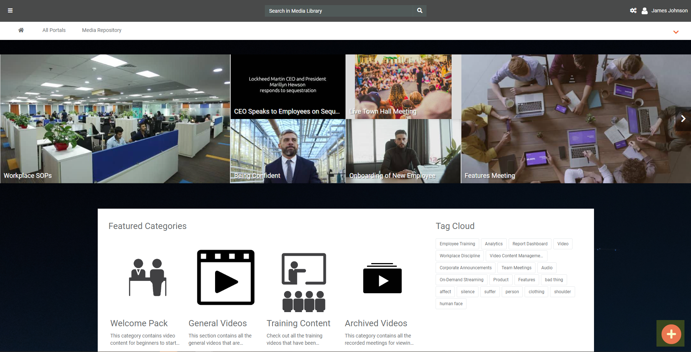The height and width of the screenshot is (352, 691).
Task: Click the user profile icon
Action: click(644, 11)
